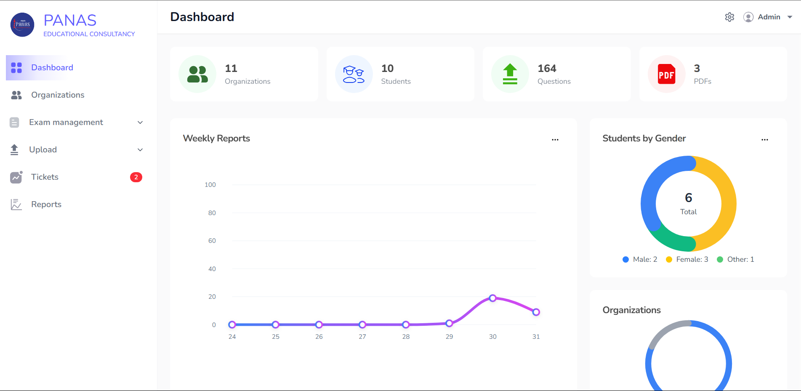This screenshot has height=391, width=801.
Task: Select Dashboard in the sidebar
Action: [52, 68]
